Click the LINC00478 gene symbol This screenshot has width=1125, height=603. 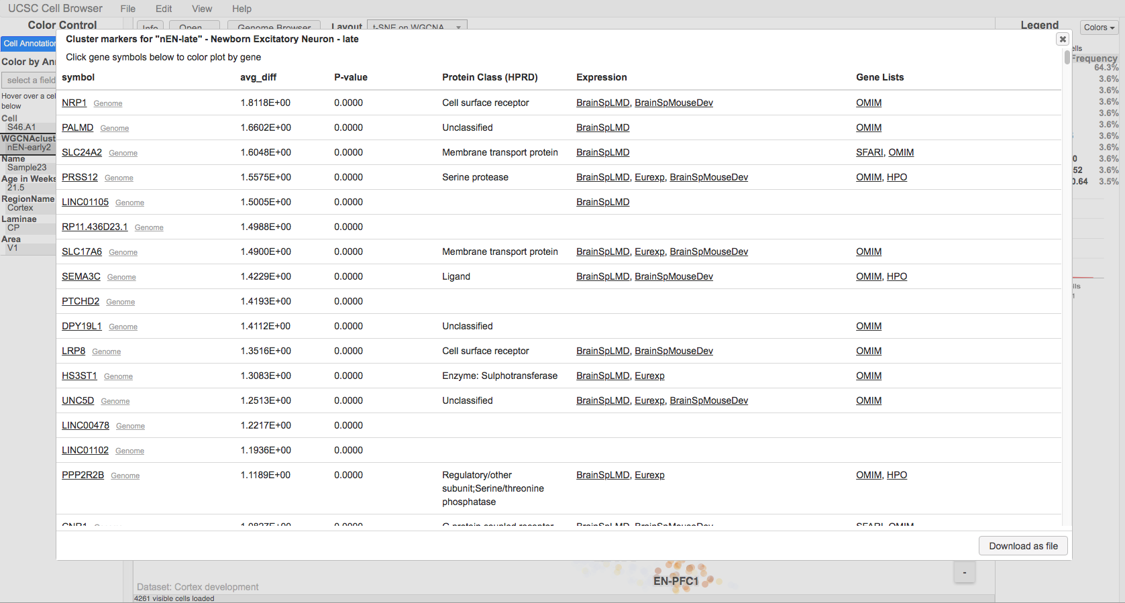85,425
